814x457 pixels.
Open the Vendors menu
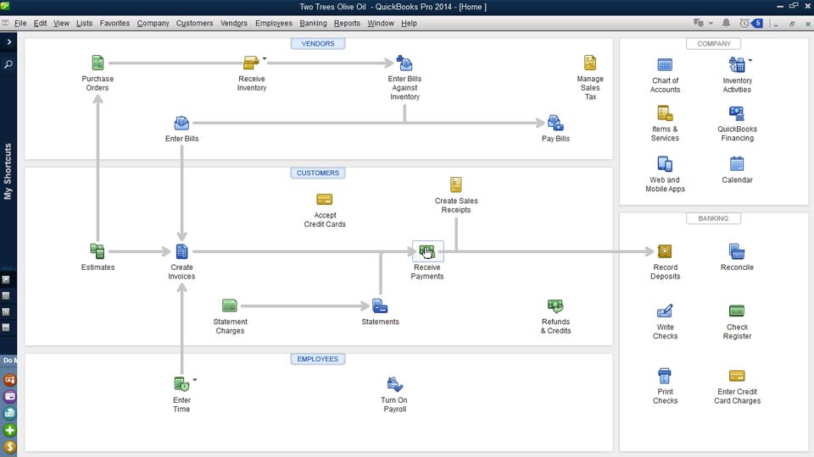(234, 24)
